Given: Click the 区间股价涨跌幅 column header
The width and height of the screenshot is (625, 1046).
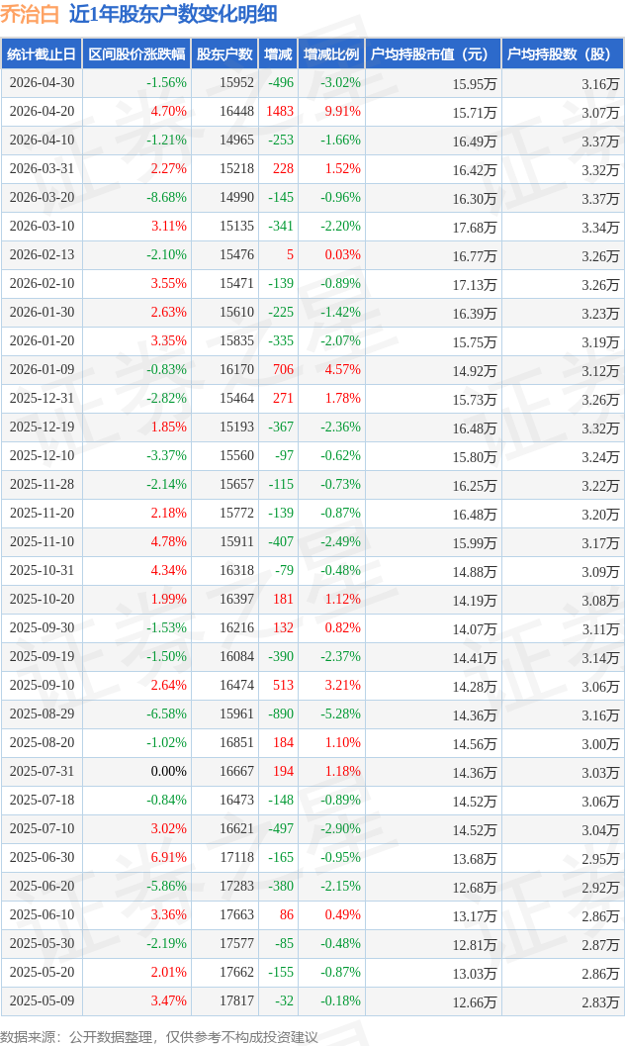Looking at the screenshot, I should 136,54.
